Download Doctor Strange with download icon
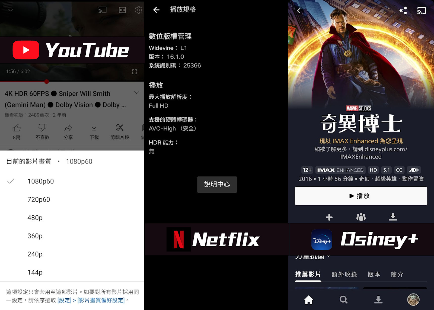 pyautogui.click(x=393, y=217)
